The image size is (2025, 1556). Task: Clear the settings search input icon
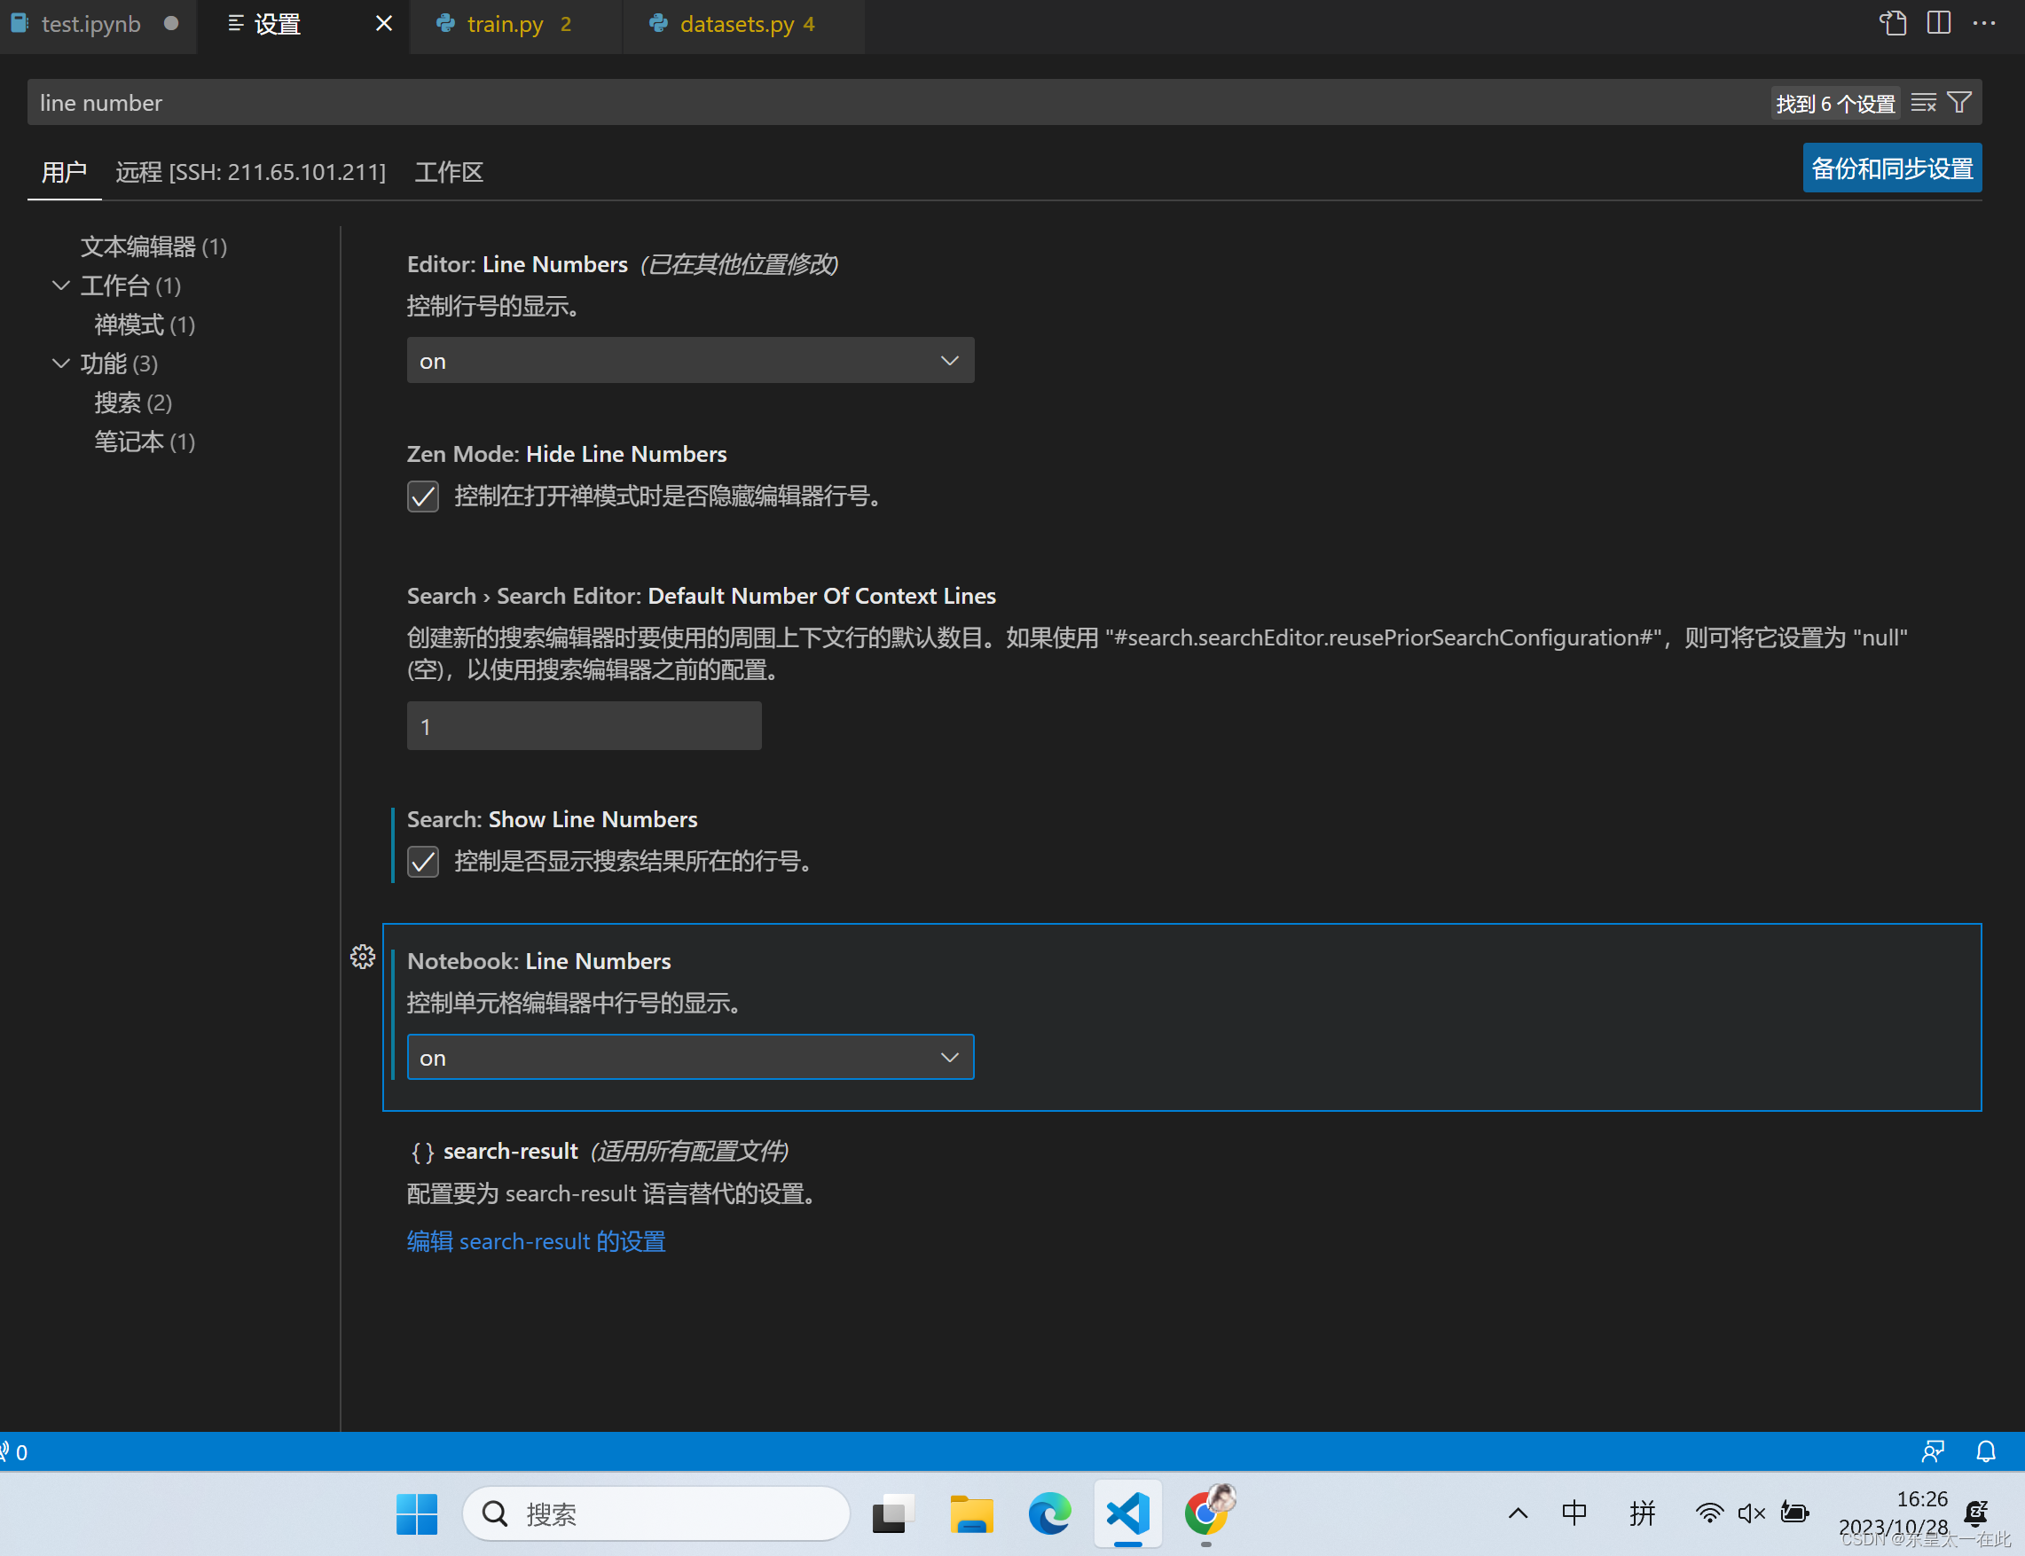[x=1923, y=103]
